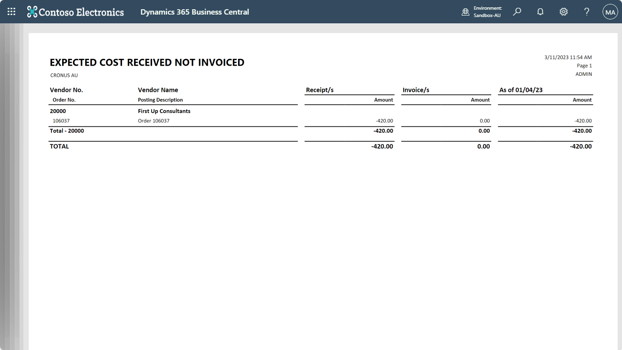Click order 106037 As of amount -420.00
The image size is (622, 350).
(x=583, y=121)
